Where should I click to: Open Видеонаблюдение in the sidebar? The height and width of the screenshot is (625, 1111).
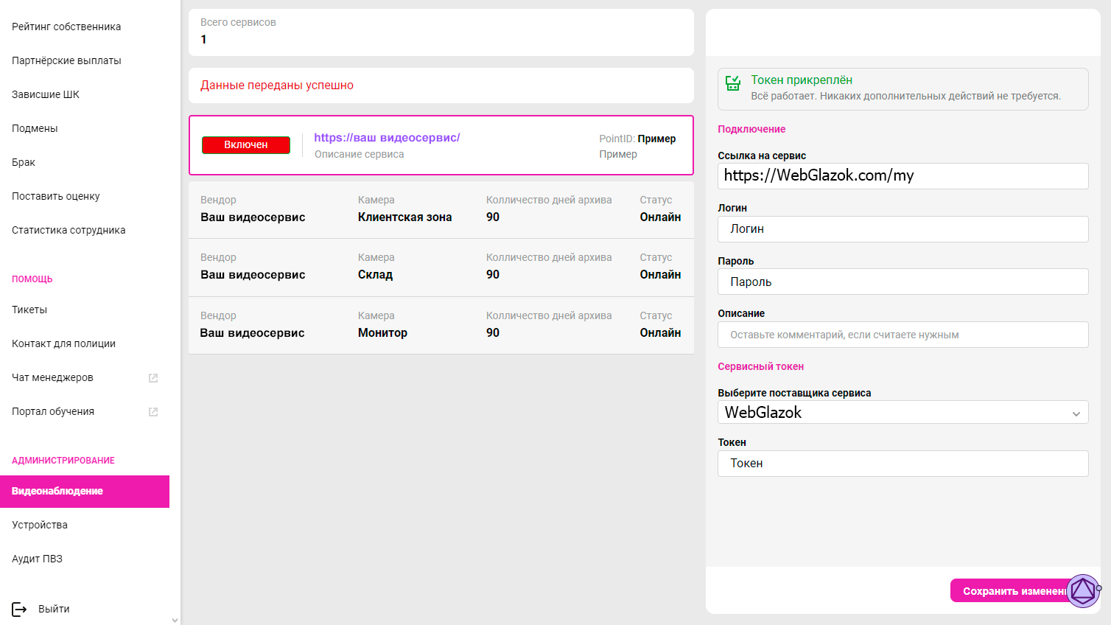85,492
